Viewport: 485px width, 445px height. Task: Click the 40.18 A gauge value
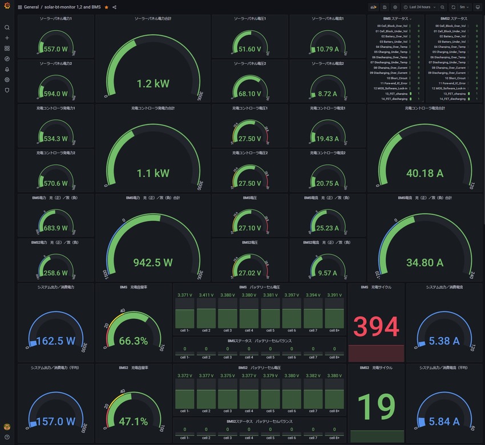click(425, 173)
